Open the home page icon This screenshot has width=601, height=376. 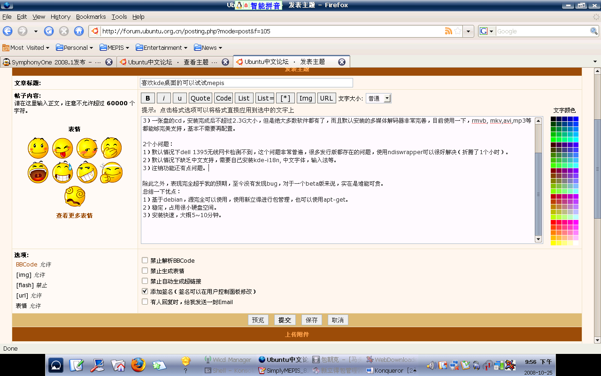pos(79,31)
